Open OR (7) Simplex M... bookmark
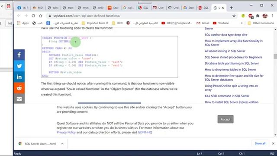 pos(177,23)
